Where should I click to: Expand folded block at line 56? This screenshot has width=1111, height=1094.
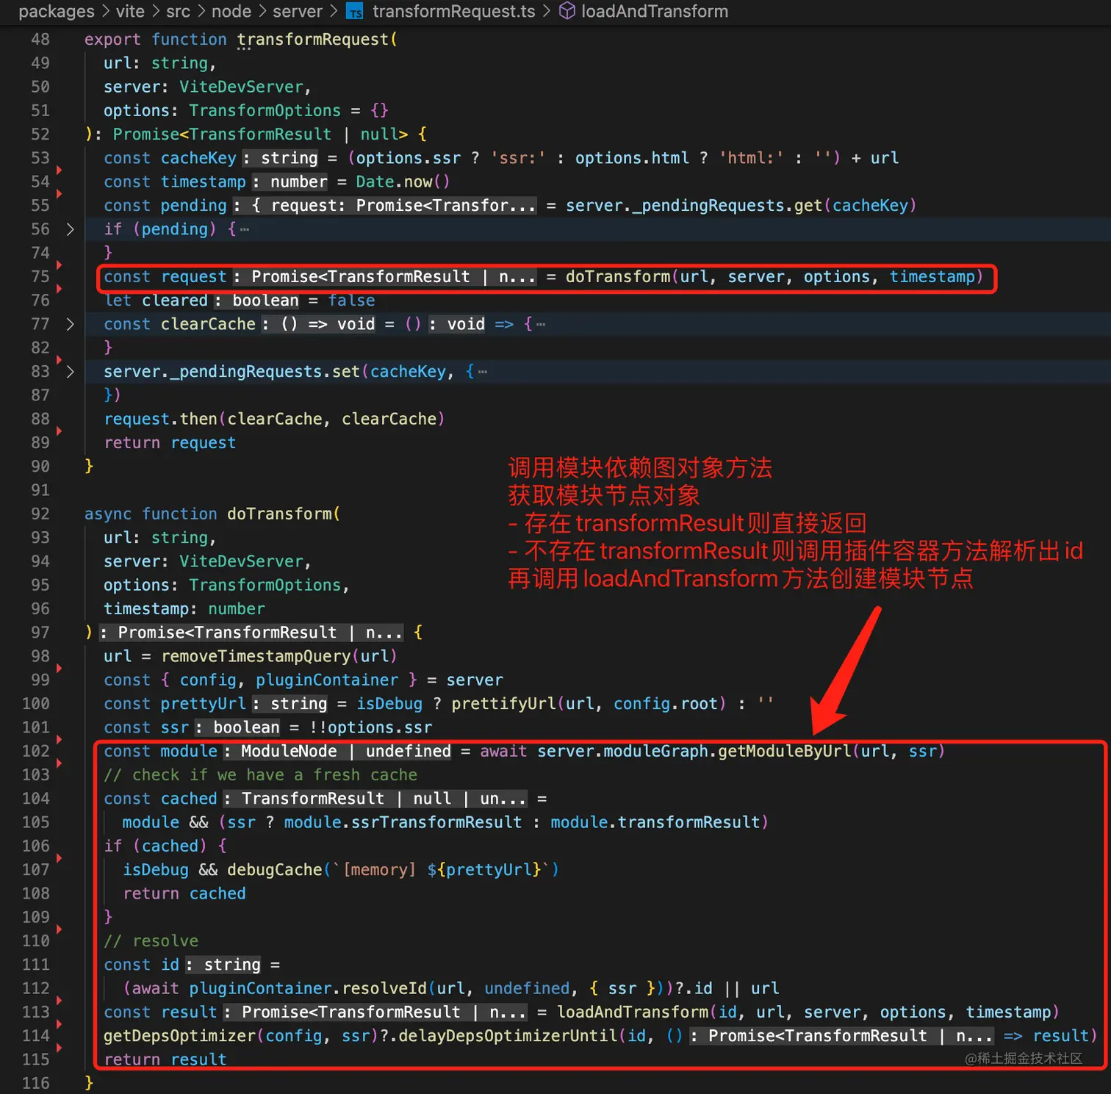70,229
